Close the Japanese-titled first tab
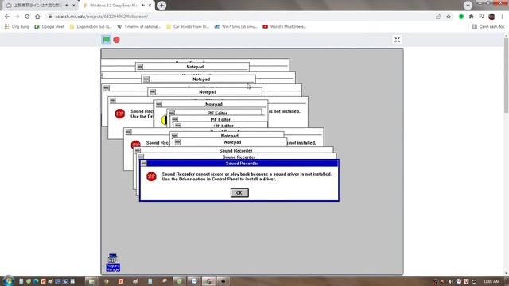The image size is (509, 286). 74,6
